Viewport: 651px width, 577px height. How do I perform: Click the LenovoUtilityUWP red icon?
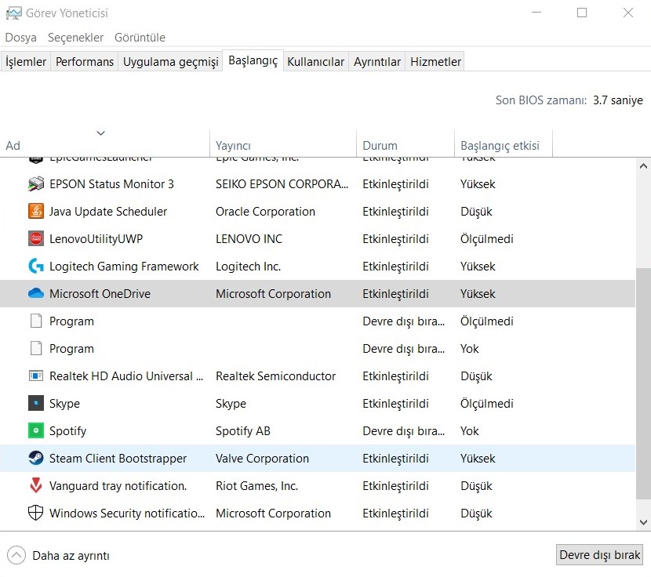click(x=36, y=238)
